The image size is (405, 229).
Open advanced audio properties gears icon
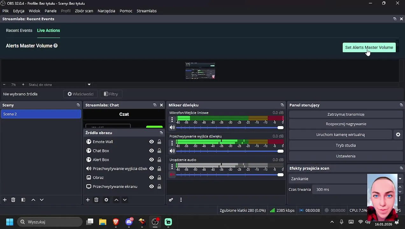[171, 200]
